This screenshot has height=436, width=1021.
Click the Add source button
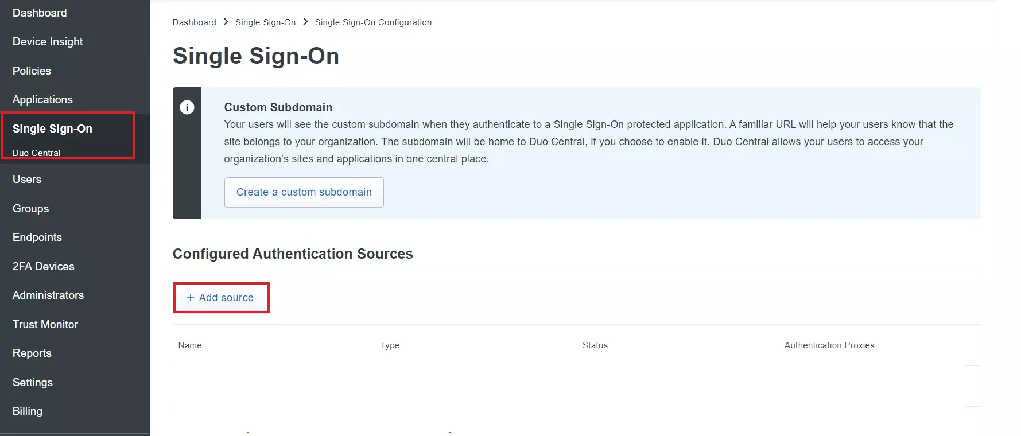pyautogui.click(x=221, y=298)
